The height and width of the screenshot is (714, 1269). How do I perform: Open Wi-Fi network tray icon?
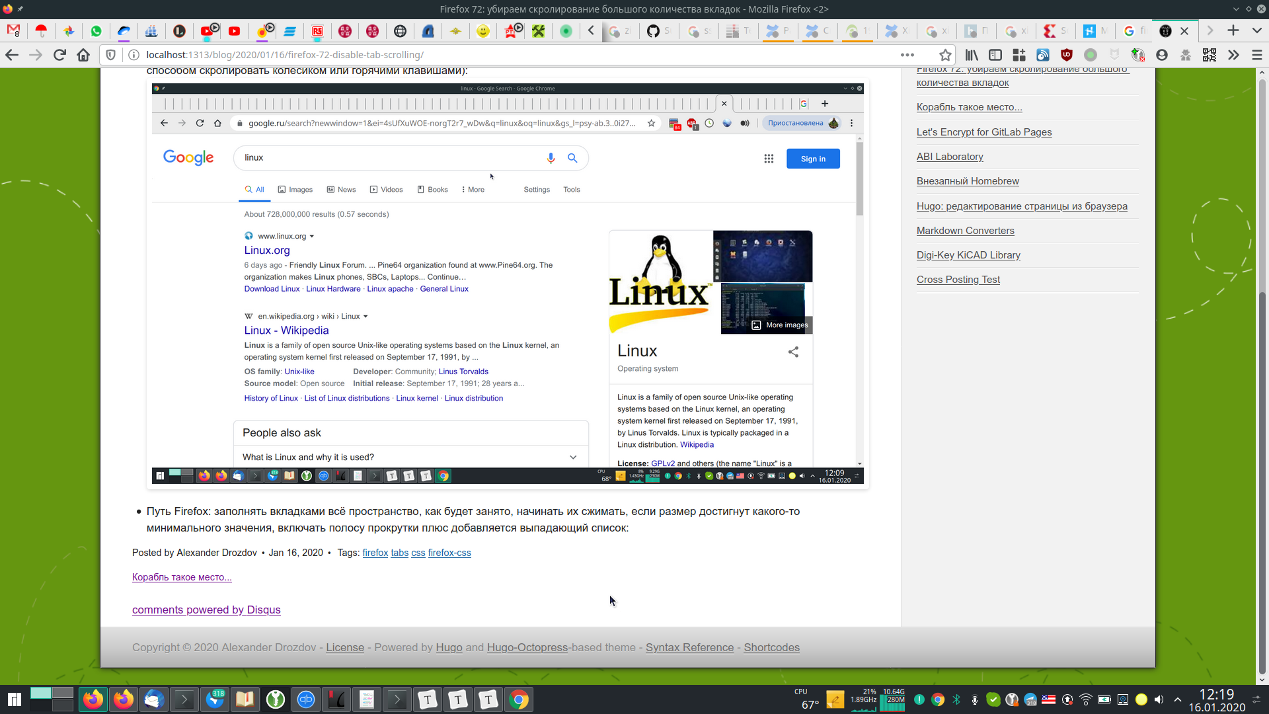coord(1085,699)
